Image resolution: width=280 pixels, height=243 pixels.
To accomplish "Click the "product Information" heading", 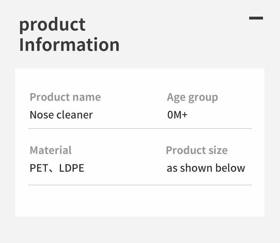I will (x=69, y=35).
